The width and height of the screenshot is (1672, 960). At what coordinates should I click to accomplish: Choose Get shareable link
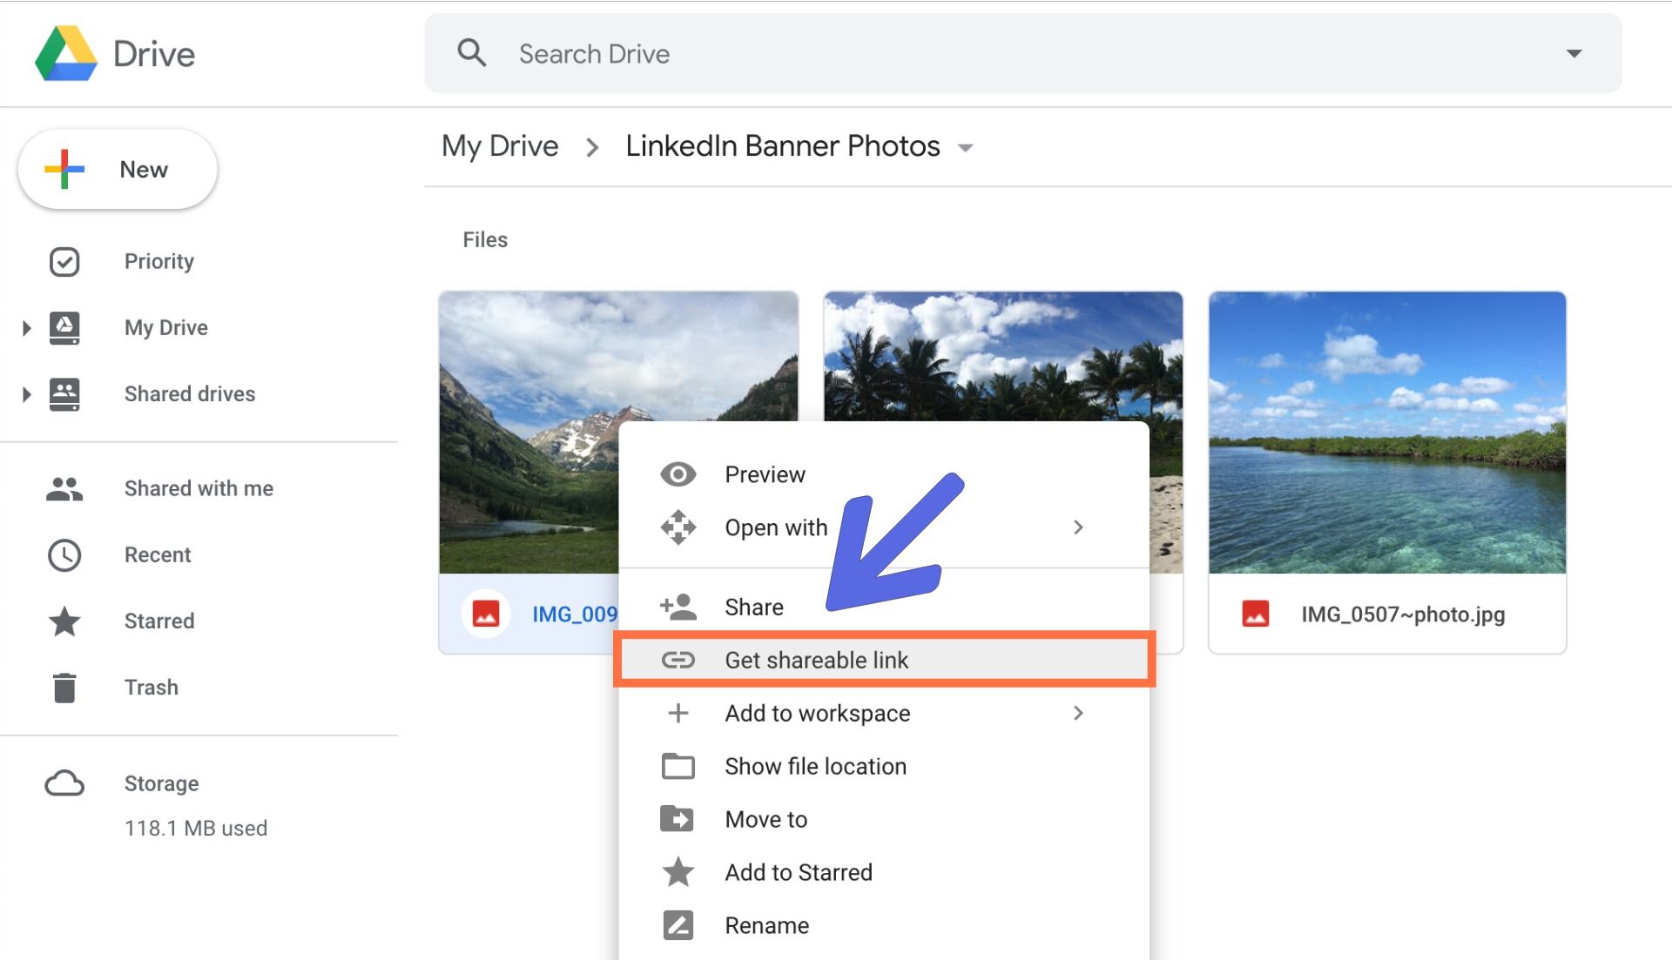tap(816, 660)
